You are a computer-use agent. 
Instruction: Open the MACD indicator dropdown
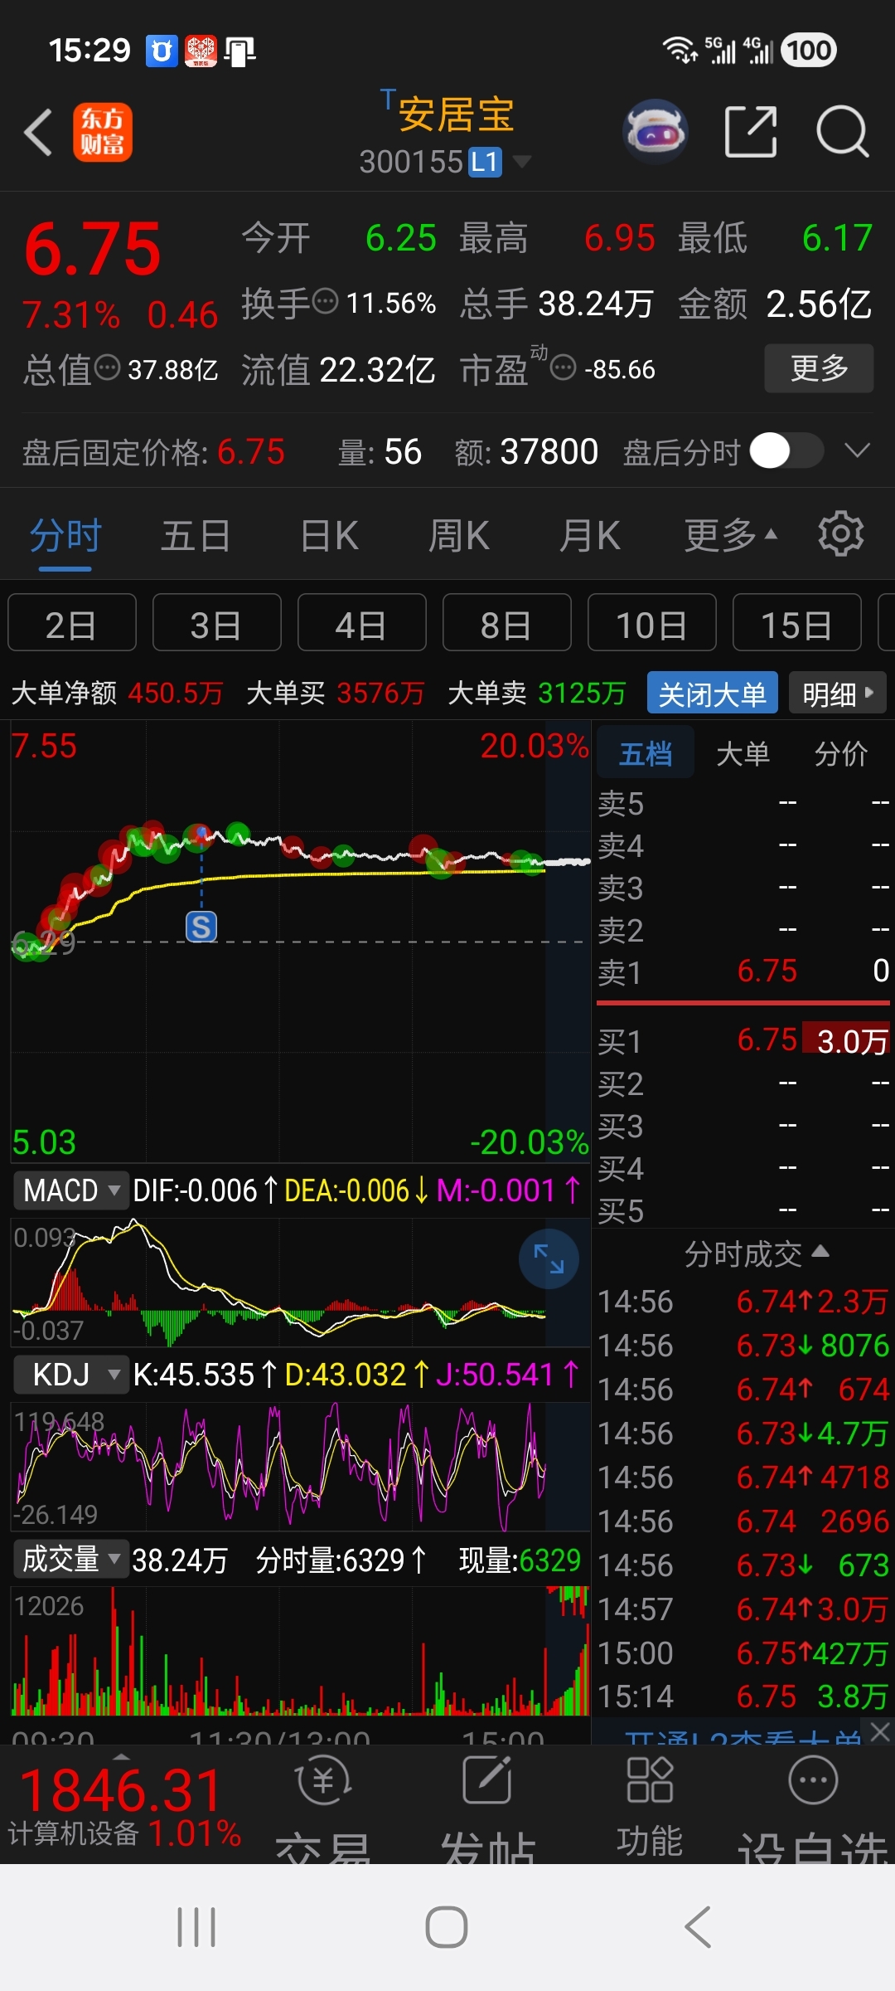tap(70, 1190)
